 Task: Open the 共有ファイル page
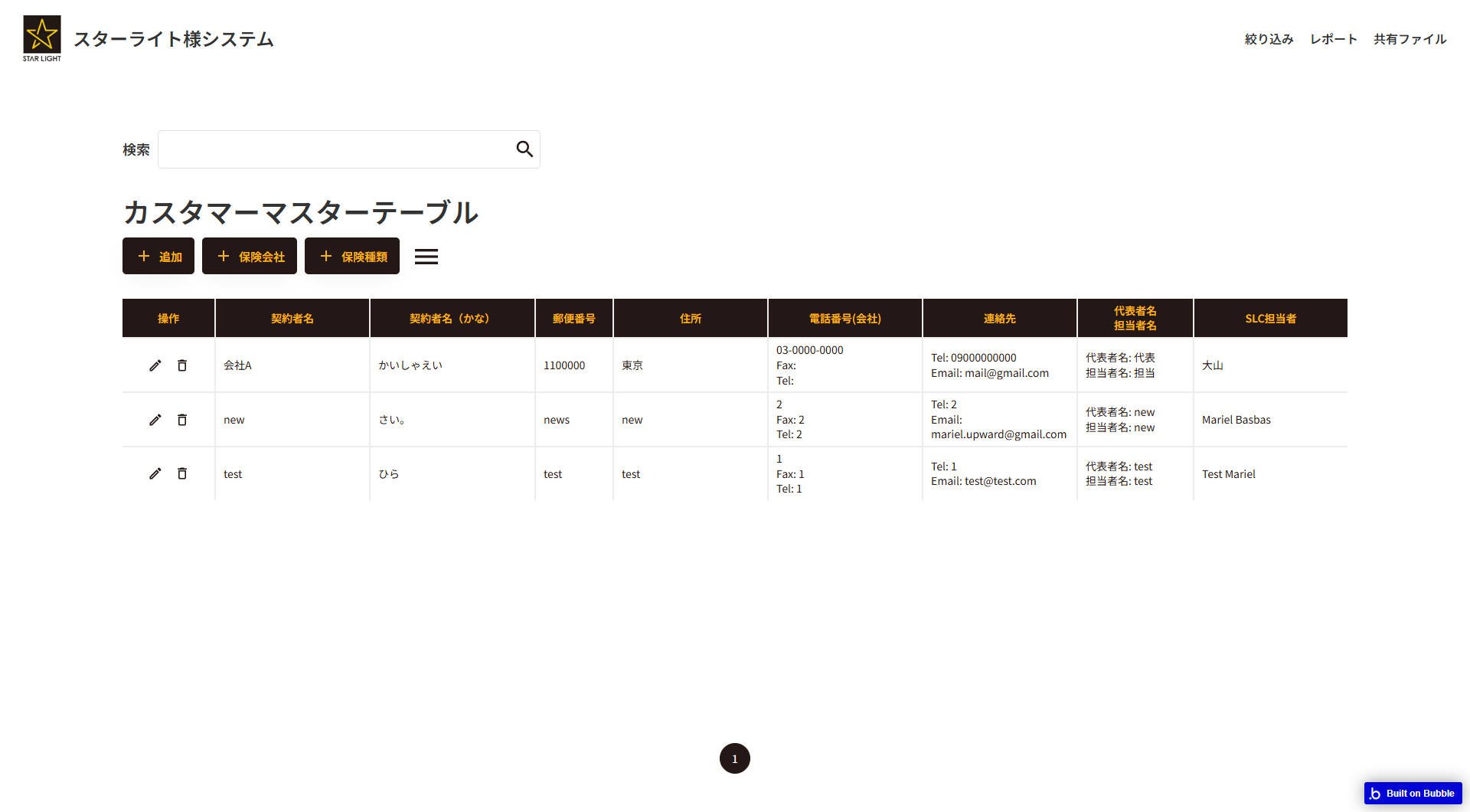click(x=1410, y=38)
